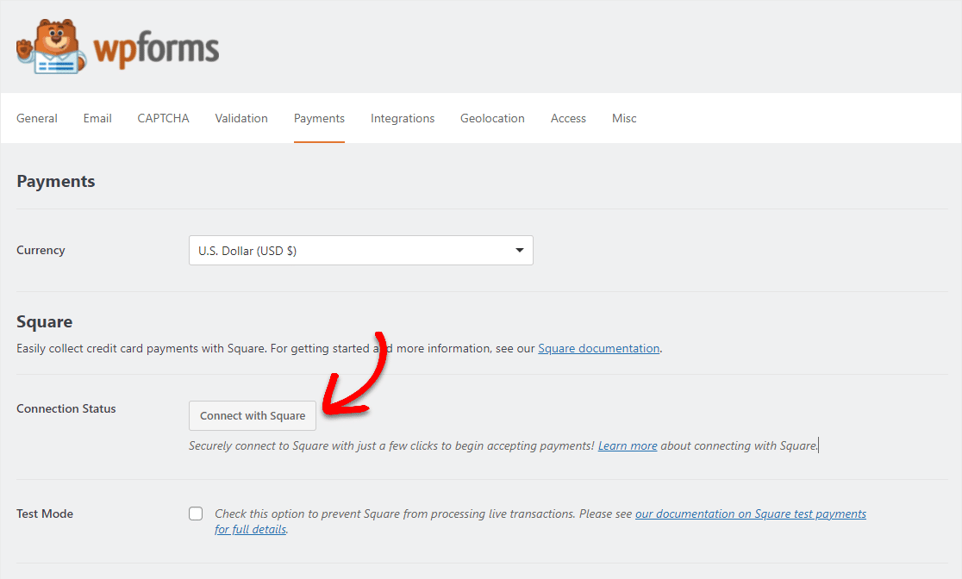Open the General settings tab
This screenshot has height=579, width=962.
point(37,118)
